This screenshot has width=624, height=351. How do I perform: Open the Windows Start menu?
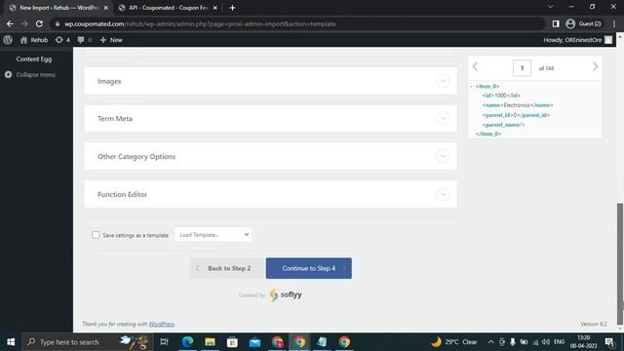pyautogui.click(x=11, y=342)
